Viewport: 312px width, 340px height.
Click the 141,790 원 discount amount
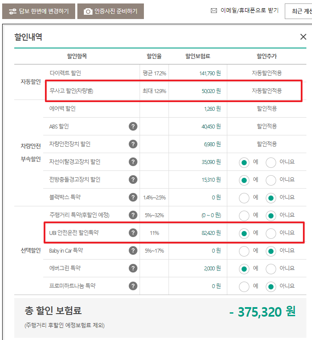pyautogui.click(x=210, y=73)
